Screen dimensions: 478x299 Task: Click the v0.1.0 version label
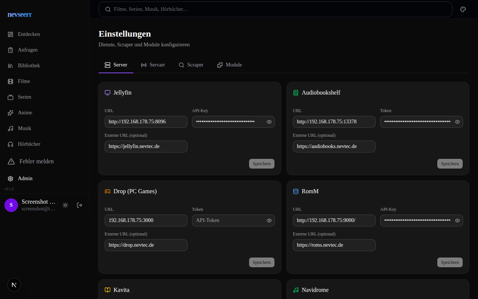point(9,189)
